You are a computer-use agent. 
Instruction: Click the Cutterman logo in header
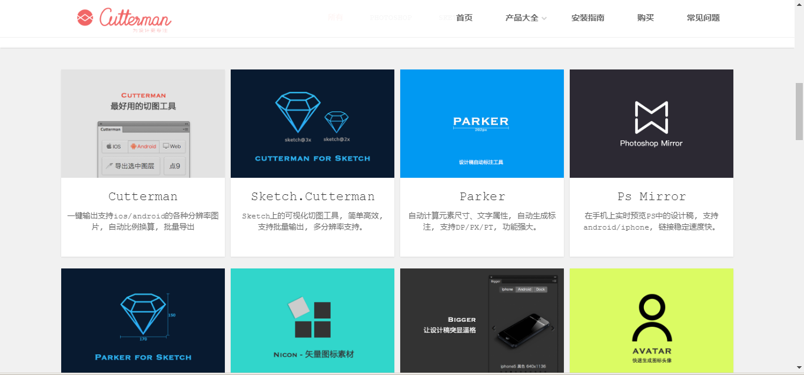124,19
